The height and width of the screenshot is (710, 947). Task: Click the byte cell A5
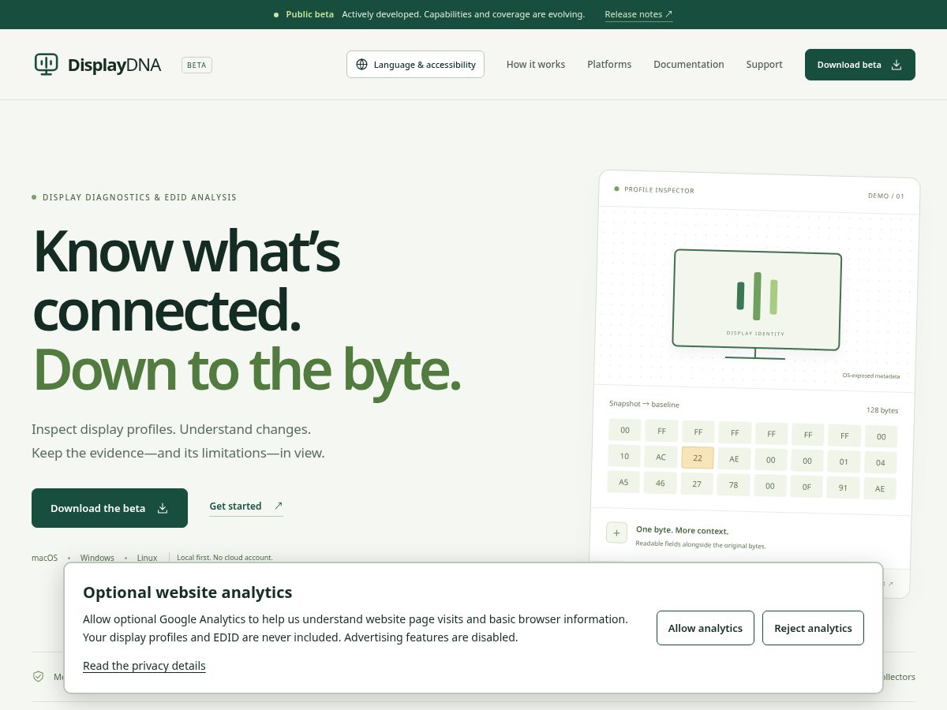coord(623,482)
